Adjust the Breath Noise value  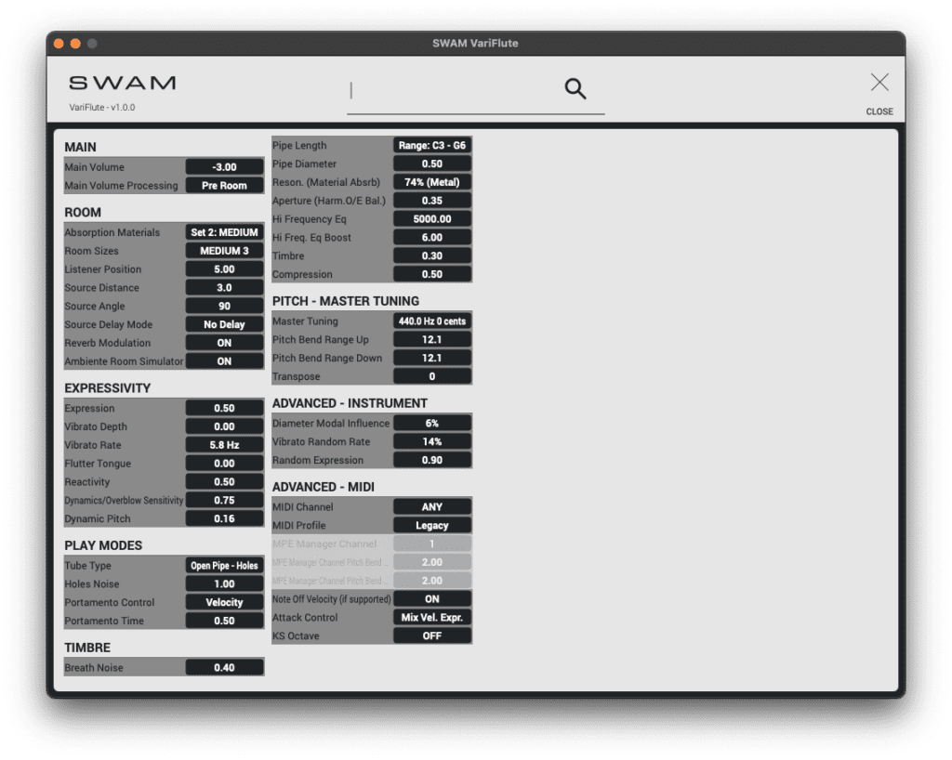[x=224, y=666]
